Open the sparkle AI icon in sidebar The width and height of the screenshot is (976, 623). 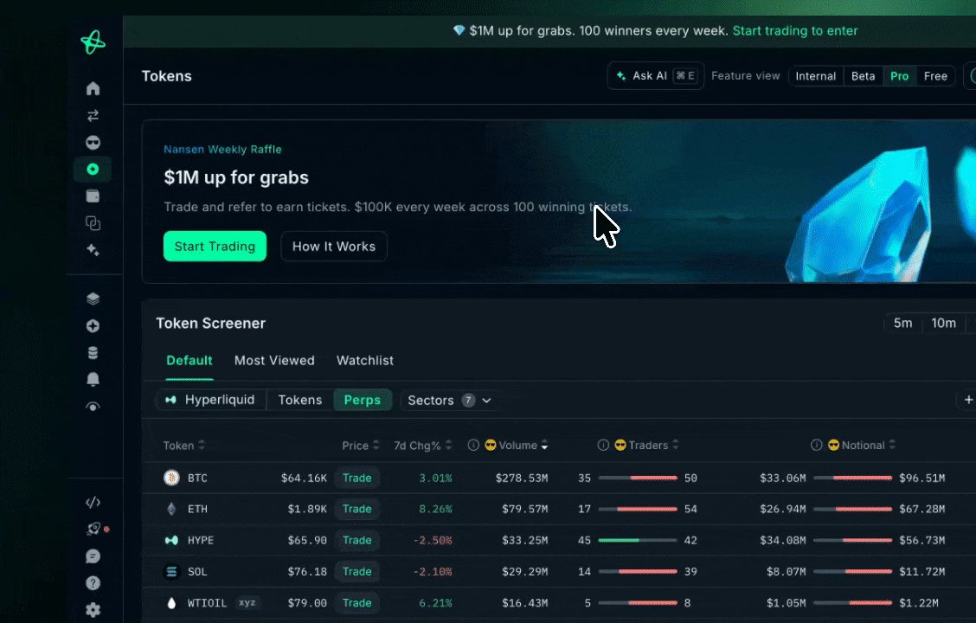93,249
